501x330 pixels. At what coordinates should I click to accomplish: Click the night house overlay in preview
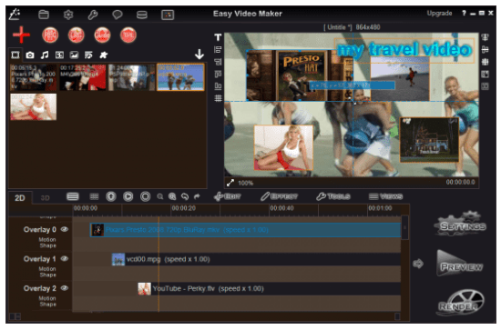click(x=429, y=140)
